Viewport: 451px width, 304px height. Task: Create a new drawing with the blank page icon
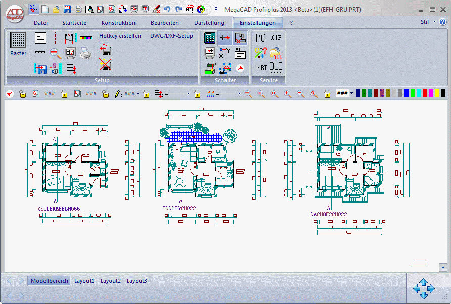(x=45, y=9)
